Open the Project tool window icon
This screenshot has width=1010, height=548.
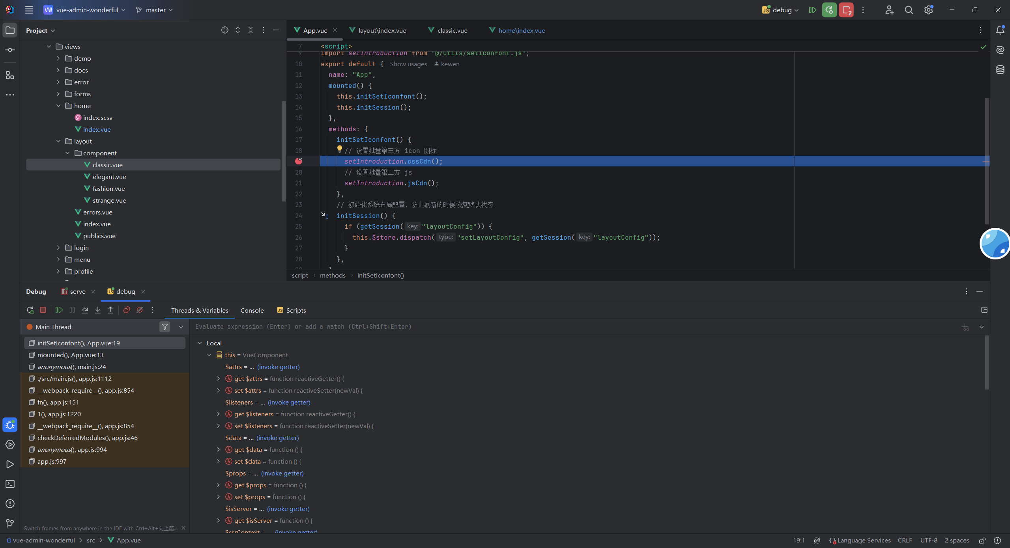[x=10, y=30]
